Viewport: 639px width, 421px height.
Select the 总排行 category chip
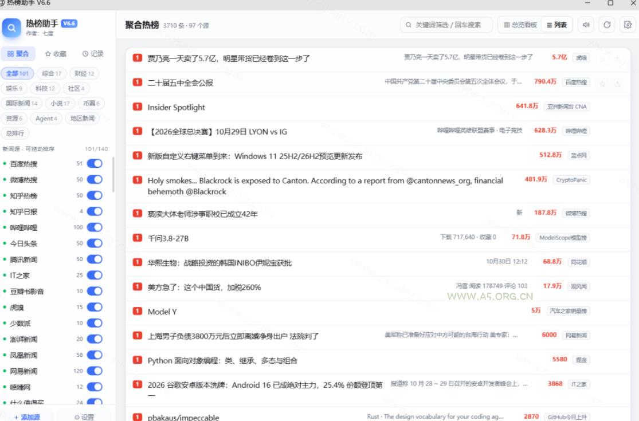point(15,133)
